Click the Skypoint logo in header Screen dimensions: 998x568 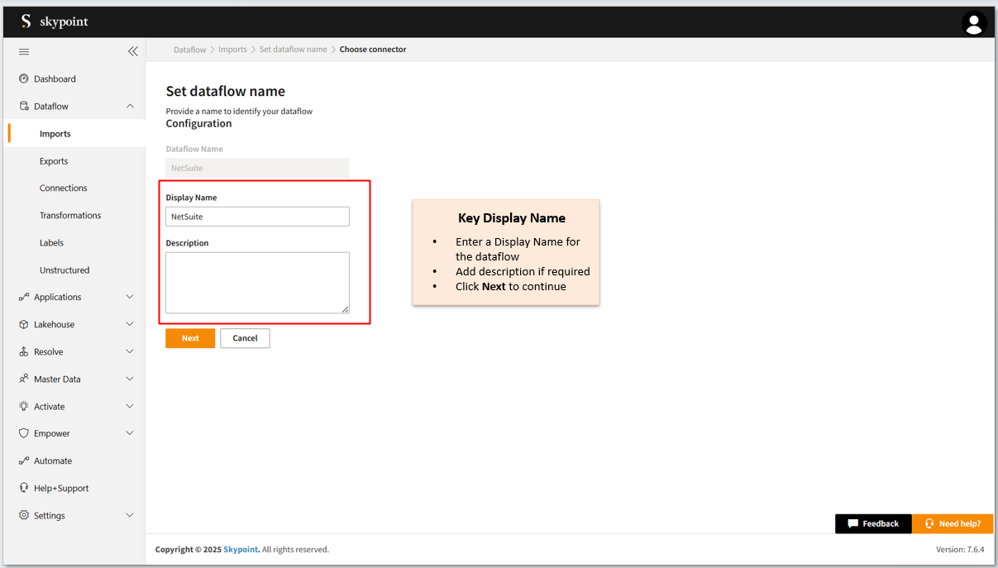tap(55, 22)
